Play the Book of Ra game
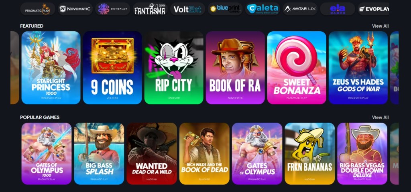Screen dimensions: 411x192 (x=235, y=68)
